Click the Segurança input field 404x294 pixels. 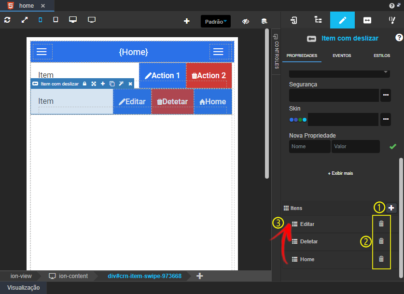334,95
